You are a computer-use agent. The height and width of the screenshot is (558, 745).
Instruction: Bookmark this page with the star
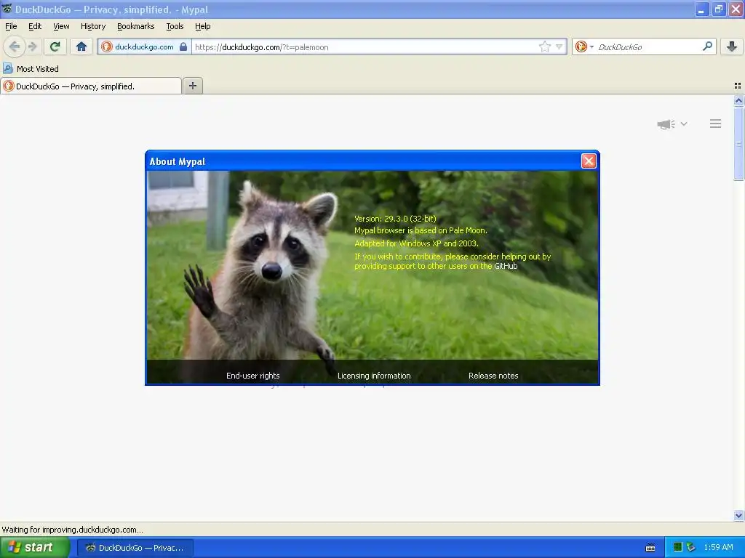tap(544, 46)
